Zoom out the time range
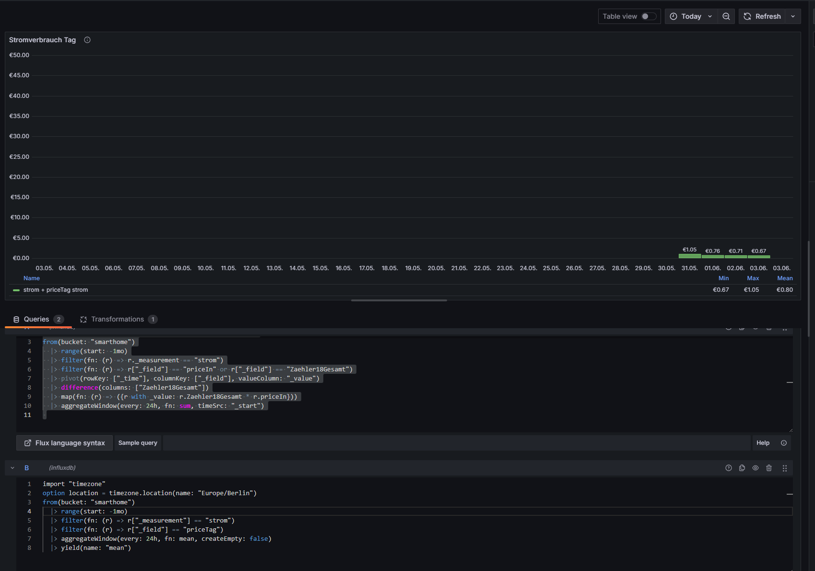815x571 pixels. click(x=726, y=16)
